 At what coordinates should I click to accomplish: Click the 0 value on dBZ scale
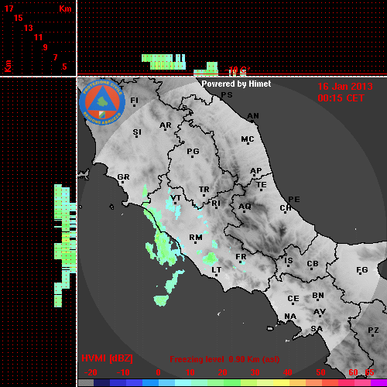tap(158, 372)
